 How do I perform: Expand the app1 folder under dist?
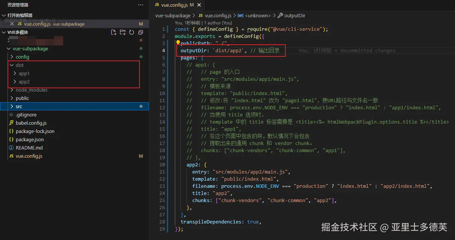point(15,73)
